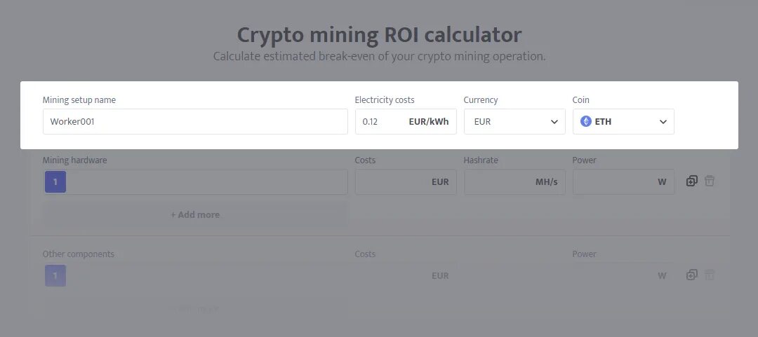Click the Other components name input
The width and height of the screenshot is (758, 337).
pos(207,276)
